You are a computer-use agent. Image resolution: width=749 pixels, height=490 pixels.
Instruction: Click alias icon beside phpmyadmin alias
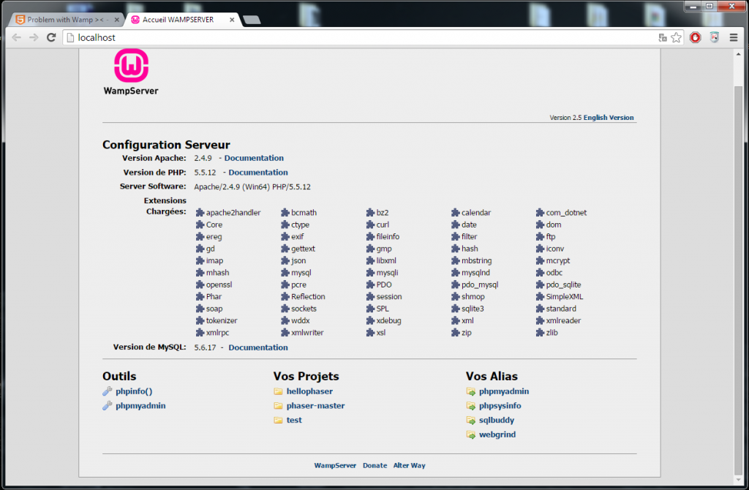471,391
